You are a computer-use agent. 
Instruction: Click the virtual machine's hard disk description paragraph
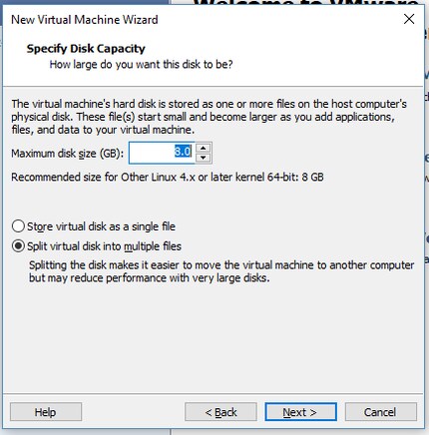pyautogui.click(x=209, y=117)
